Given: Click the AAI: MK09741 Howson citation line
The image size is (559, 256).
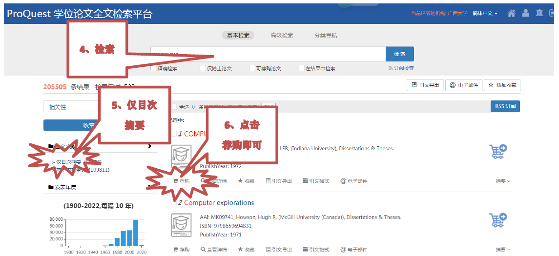Looking at the screenshot, I should 301,217.
